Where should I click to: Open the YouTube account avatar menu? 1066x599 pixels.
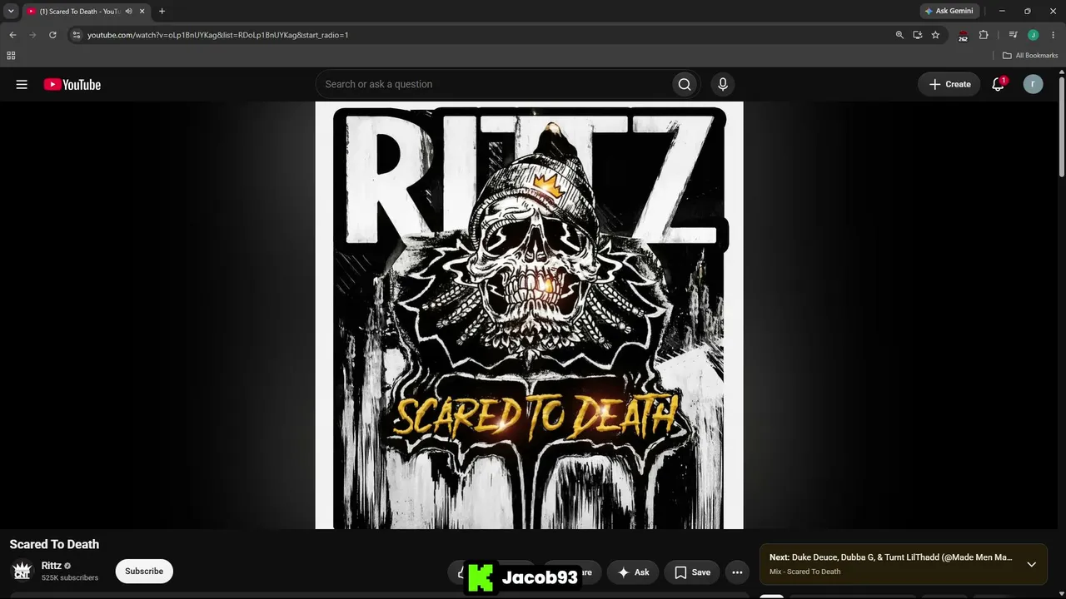pyautogui.click(x=1033, y=84)
